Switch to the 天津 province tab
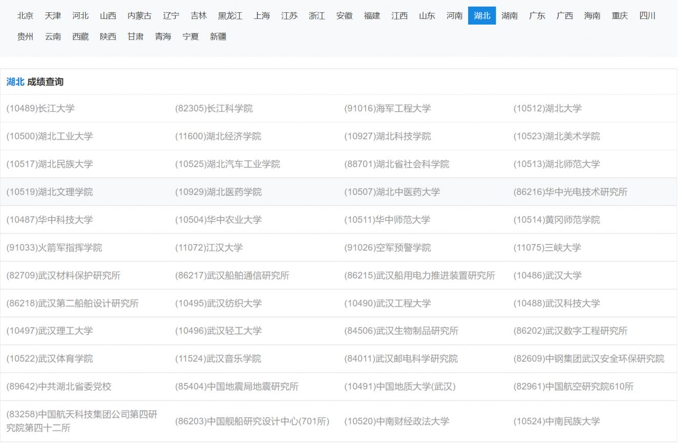Viewport: 687px width, 446px height. 53,16
